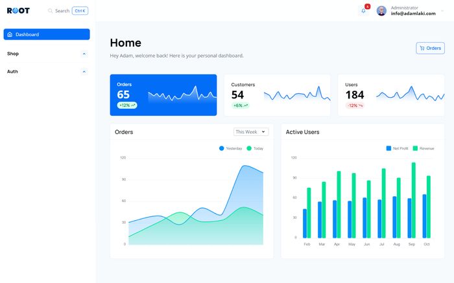454x283 pixels.
Task: Click the downward trend icon in -12% badge
Action: click(361, 105)
